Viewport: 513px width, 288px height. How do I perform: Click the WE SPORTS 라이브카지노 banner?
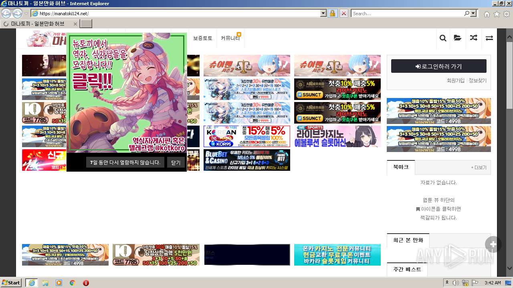click(x=337, y=136)
